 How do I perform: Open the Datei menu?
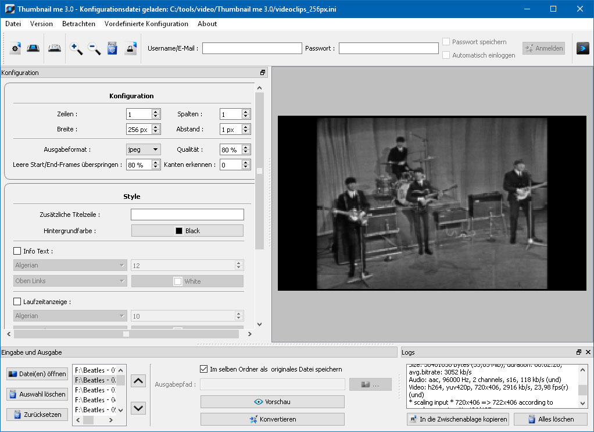(13, 23)
